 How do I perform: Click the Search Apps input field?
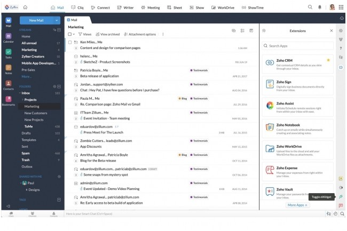pyautogui.click(x=298, y=46)
